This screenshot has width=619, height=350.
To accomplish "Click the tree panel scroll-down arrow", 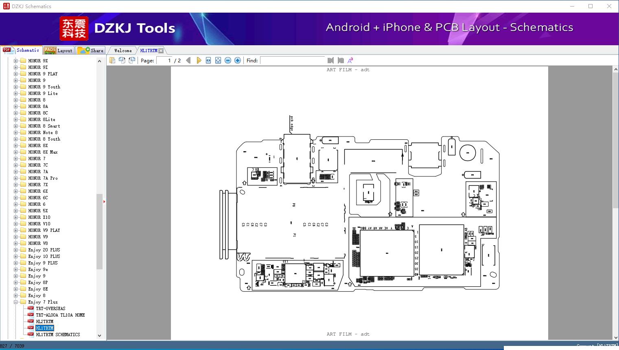I will (x=99, y=336).
